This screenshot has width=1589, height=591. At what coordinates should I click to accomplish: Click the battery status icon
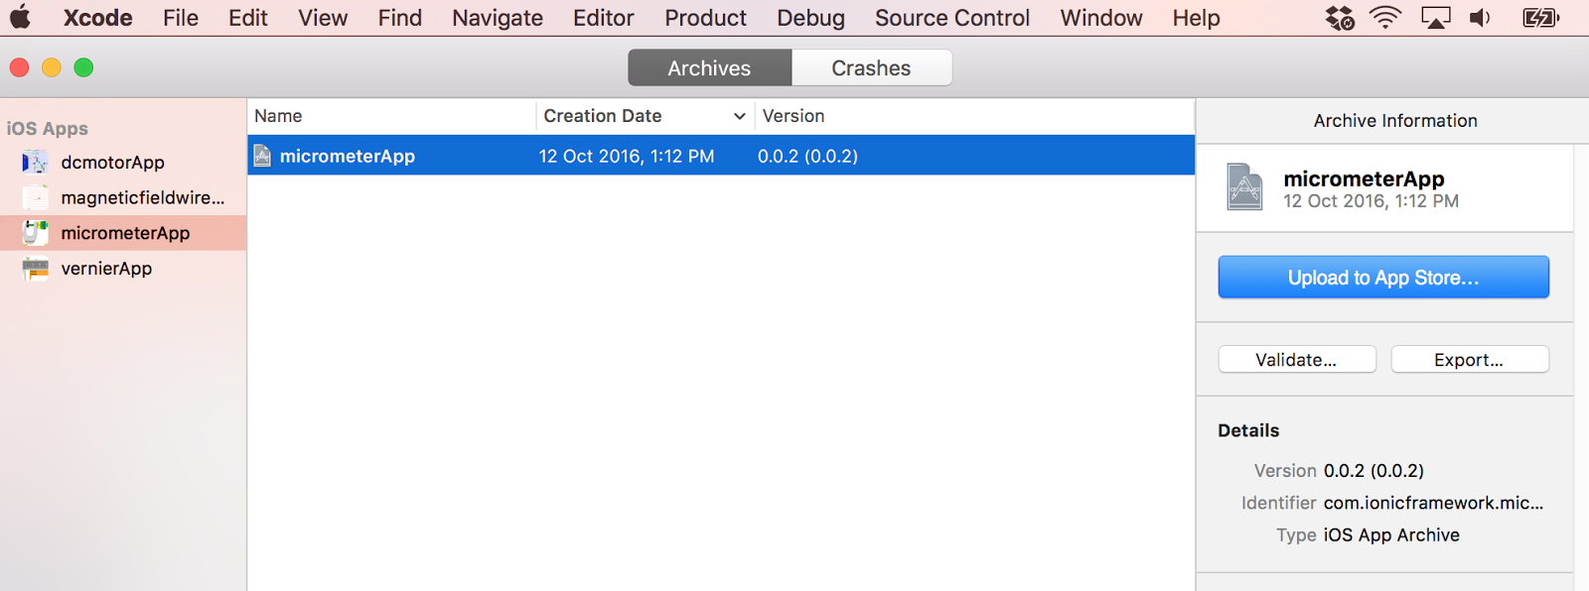tap(1540, 18)
